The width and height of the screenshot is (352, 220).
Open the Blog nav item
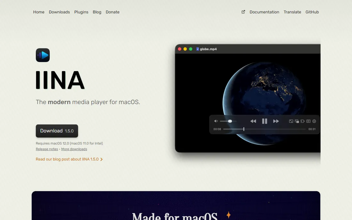[97, 12]
